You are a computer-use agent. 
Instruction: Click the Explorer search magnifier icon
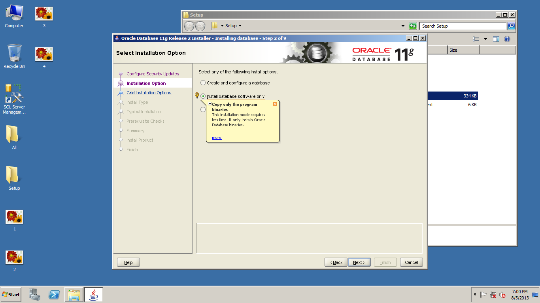point(511,26)
